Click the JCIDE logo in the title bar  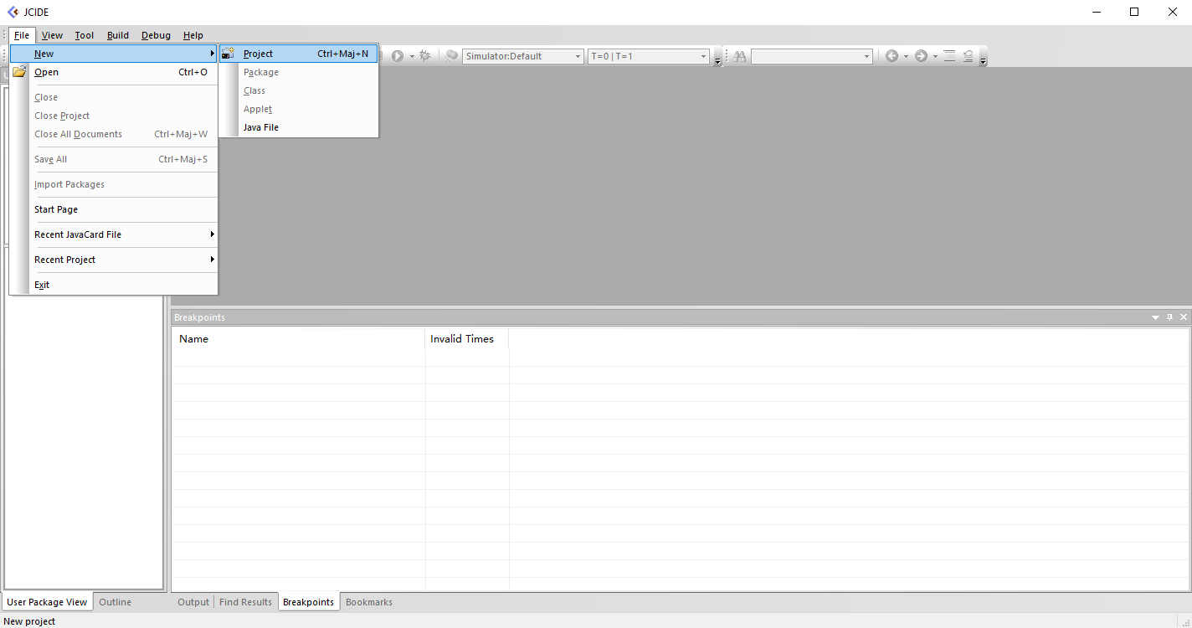13,12
